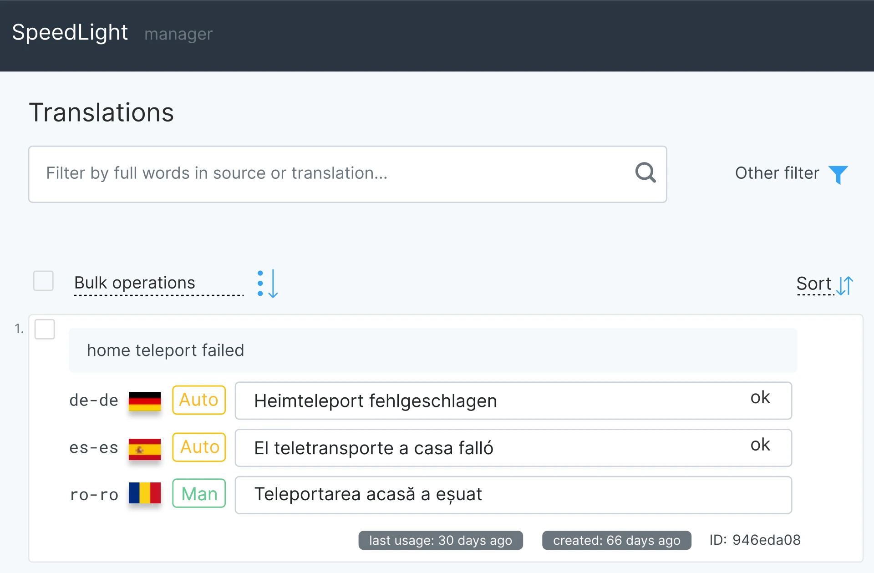Image resolution: width=874 pixels, height=573 pixels.
Task: Select the checkbox for translation entry 1
Action: pyautogui.click(x=44, y=329)
